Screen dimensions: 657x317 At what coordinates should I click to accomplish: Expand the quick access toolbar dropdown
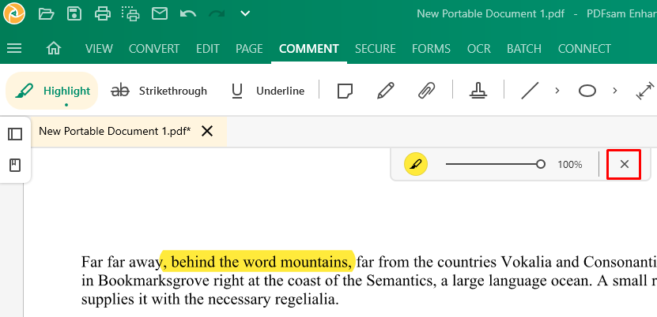click(x=245, y=13)
